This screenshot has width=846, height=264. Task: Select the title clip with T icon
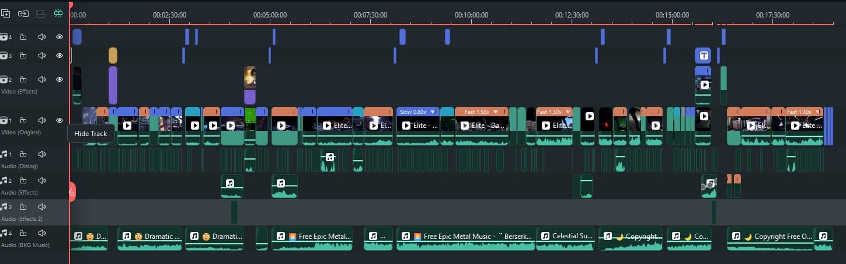point(704,56)
